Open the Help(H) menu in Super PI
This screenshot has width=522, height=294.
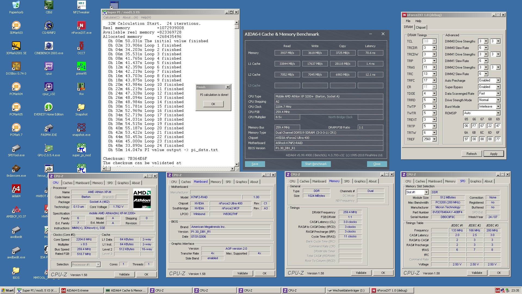pos(146,17)
